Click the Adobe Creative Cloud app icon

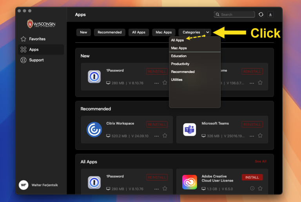pos(189,182)
